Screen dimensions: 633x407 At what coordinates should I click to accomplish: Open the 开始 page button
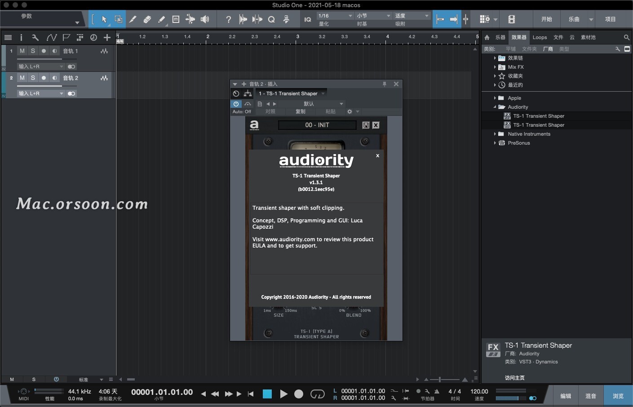coord(546,19)
